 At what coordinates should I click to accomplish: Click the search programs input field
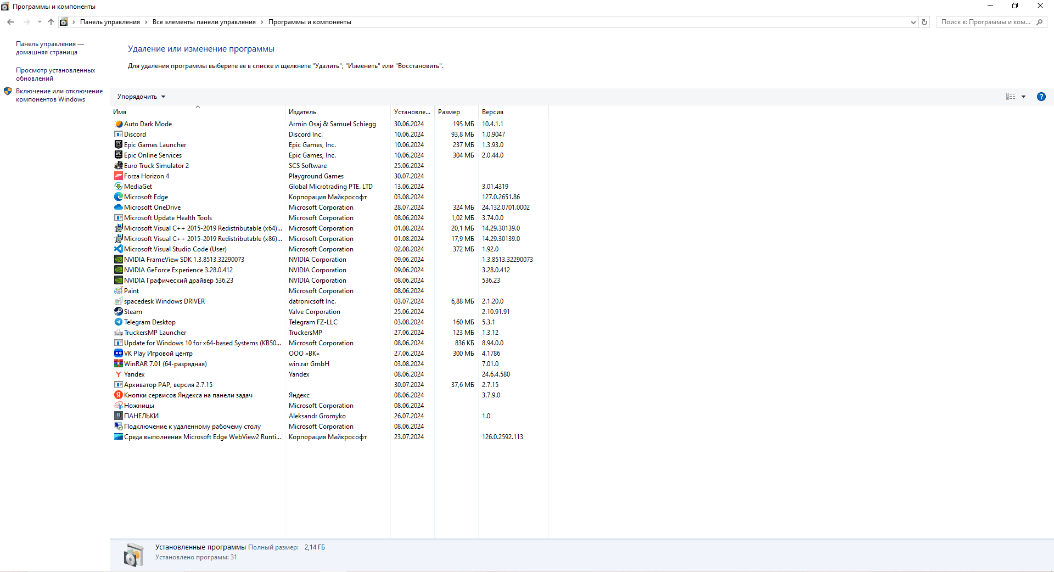985,23
